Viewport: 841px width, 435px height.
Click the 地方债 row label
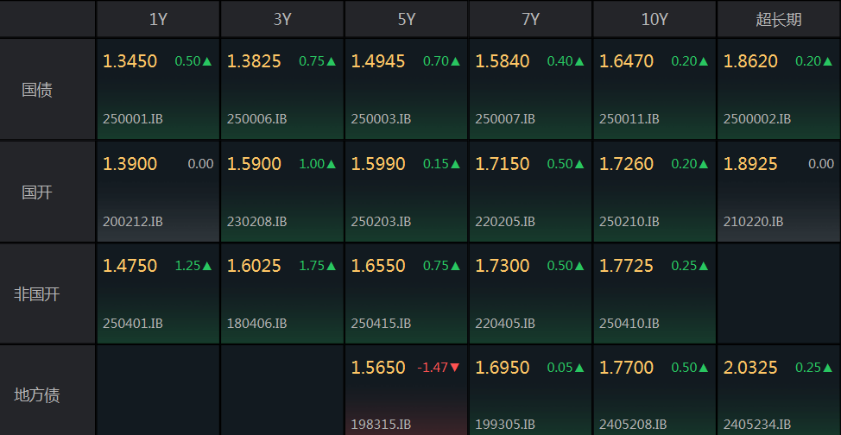(x=37, y=395)
